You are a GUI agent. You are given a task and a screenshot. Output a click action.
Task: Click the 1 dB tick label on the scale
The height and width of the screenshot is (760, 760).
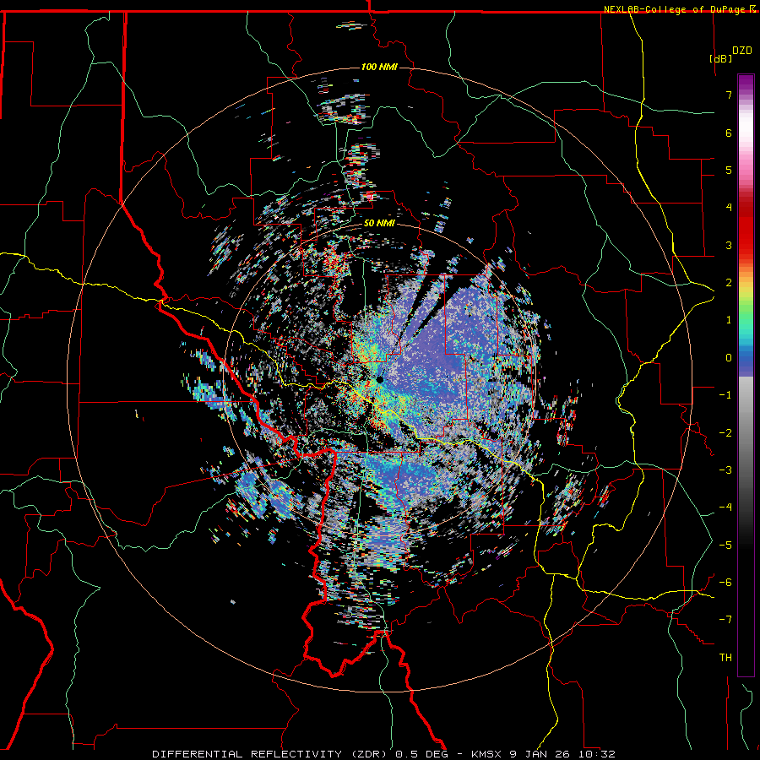tap(729, 320)
